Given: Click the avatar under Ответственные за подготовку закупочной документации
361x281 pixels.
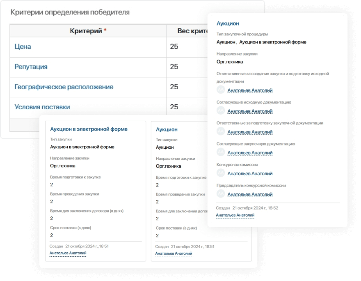Looking at the screenshot, I should 222,131.
